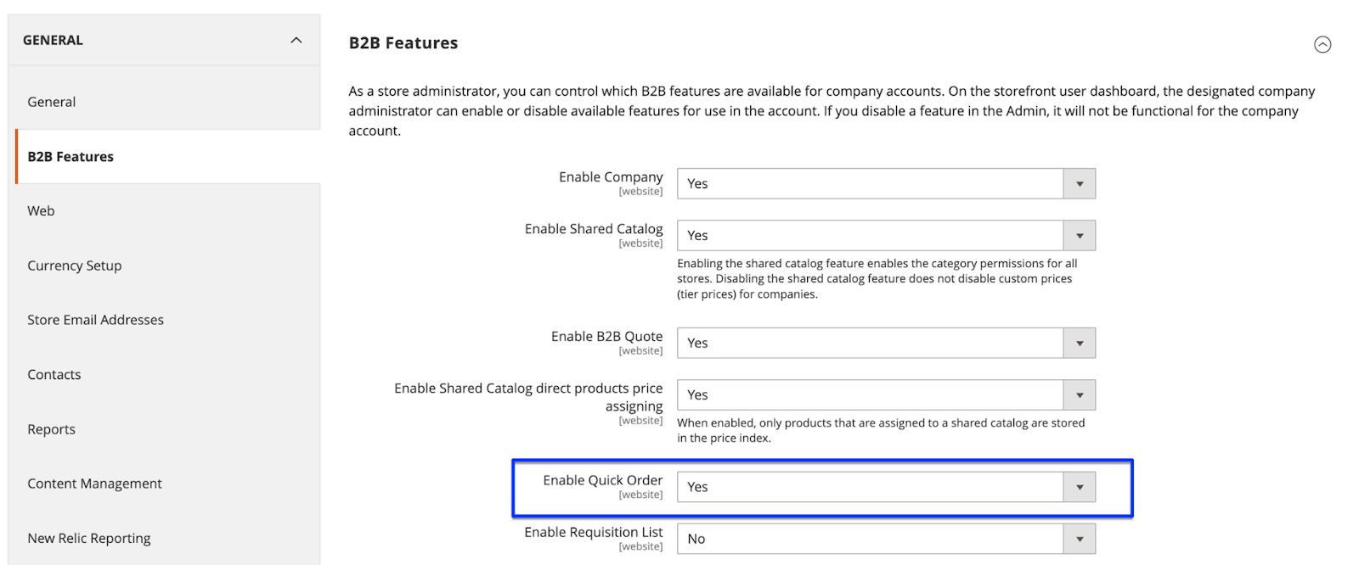Viewport: 1359px width, 565px height.
Task: Select B2B Features in the sidebar
Action: pos(70,156)
